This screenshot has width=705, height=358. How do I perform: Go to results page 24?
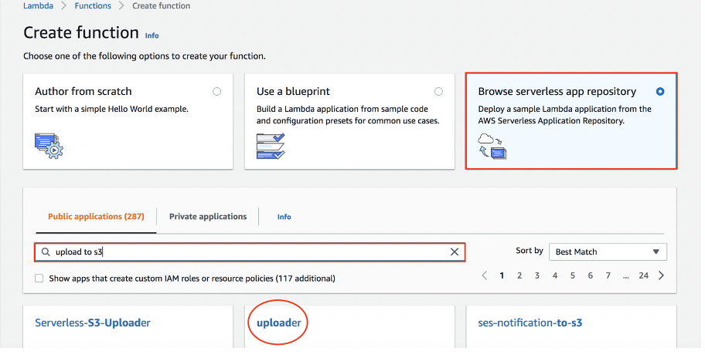pos(644,275)
